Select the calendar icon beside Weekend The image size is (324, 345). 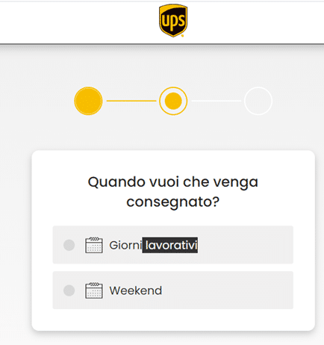point(94,290)
